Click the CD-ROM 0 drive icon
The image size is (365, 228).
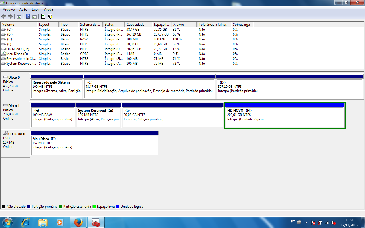[6, 133]
